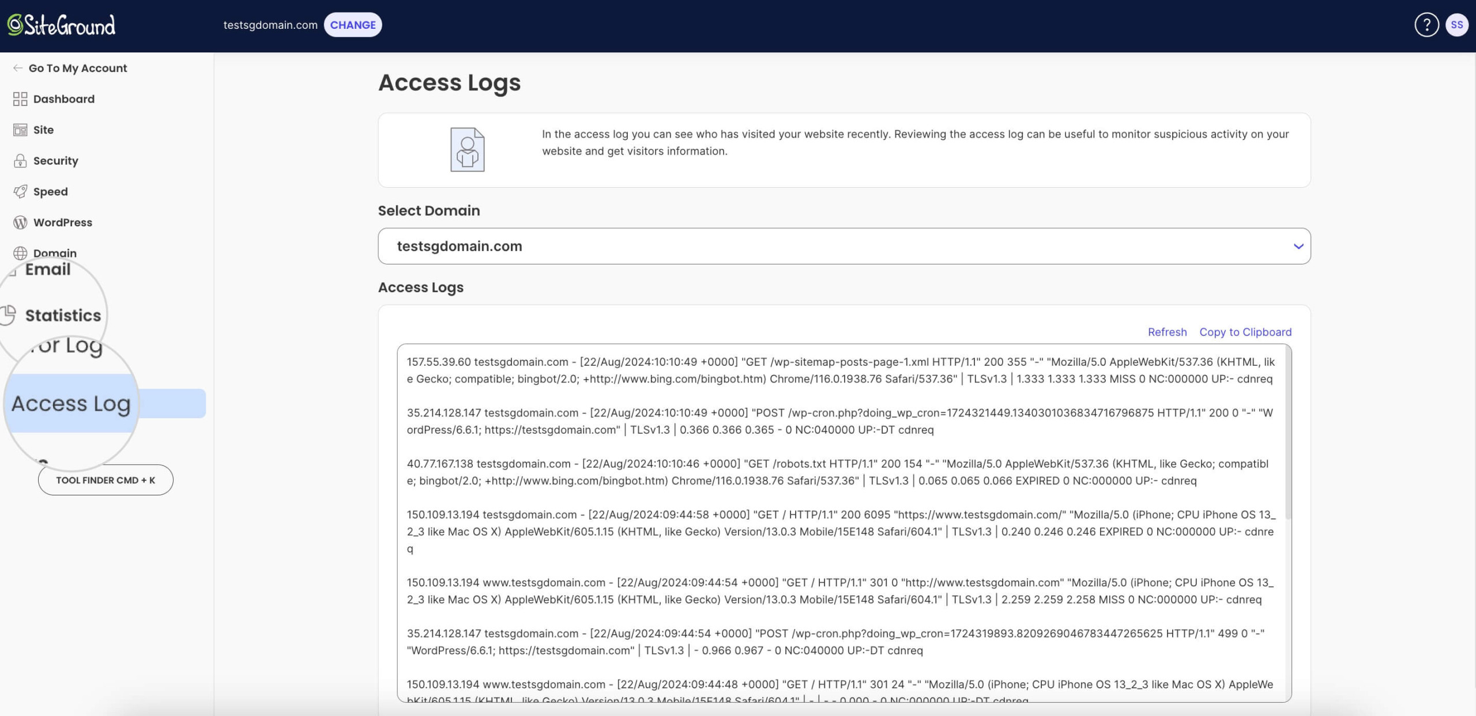Image resolution: width=1476 pixels, height=716 pixels.
Task: Open the Security section icon
Action: tap(19, 161)
